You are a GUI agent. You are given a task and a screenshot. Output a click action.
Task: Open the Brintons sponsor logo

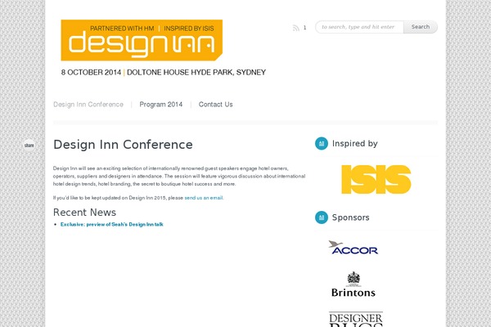pyautogui.click(x=354, y=284)
